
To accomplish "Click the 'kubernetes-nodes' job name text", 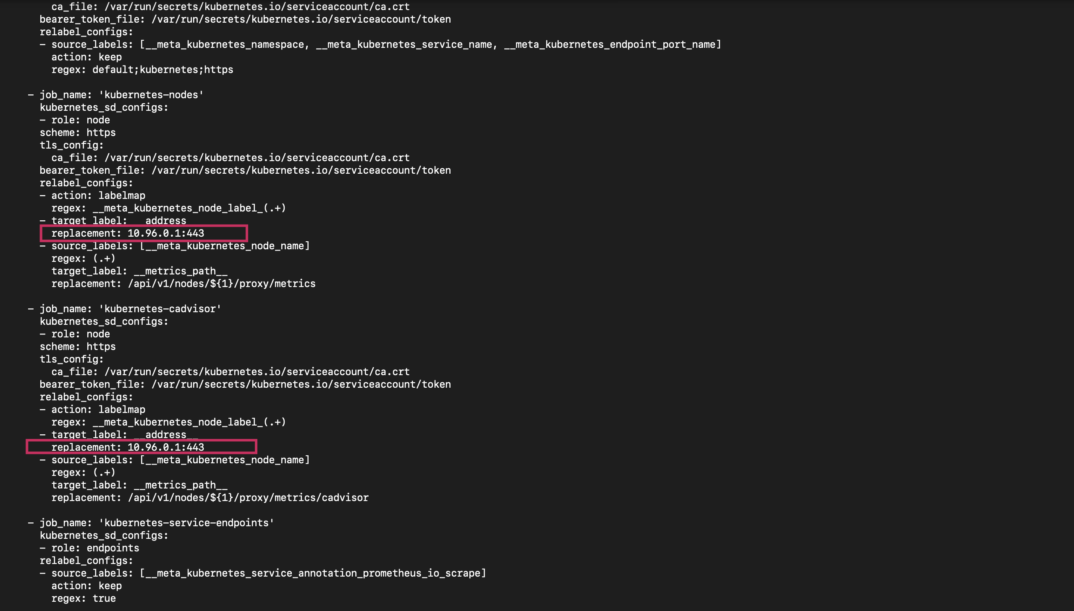I will (x=151, y=95).
